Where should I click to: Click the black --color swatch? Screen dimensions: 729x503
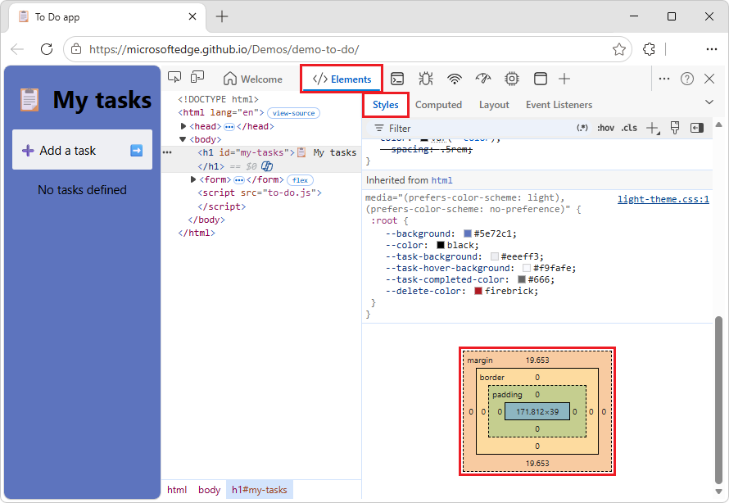tap(441, 245)
